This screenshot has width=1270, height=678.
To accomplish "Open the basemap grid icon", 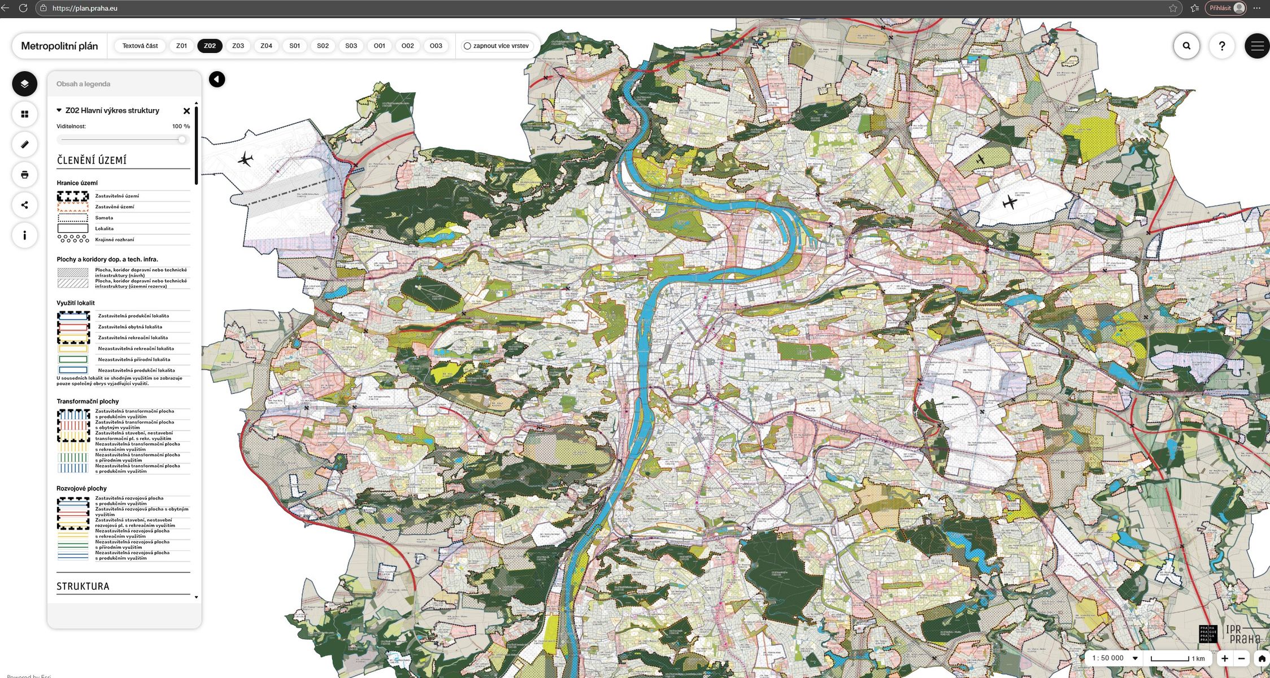I will [x=24, y=114].
